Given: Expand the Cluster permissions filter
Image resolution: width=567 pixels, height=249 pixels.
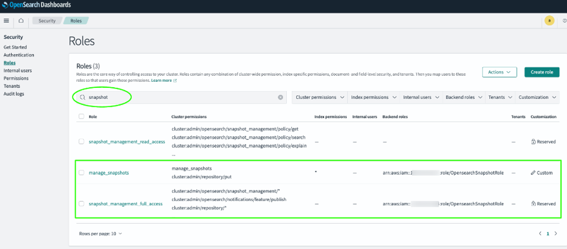Looking at the screenshot, I should (x=320, y=97).
